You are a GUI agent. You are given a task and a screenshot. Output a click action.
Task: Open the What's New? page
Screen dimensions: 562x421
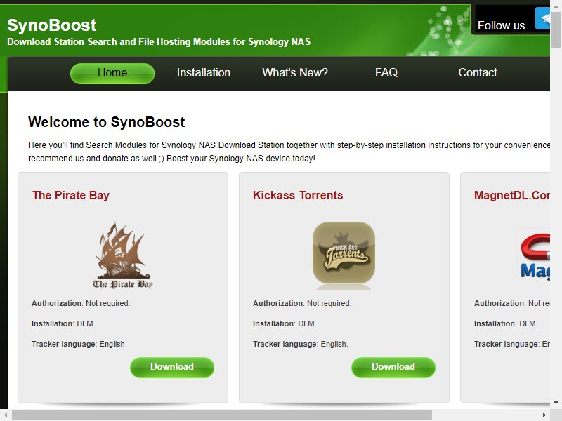pyautogui.click(x=295, y=73)
